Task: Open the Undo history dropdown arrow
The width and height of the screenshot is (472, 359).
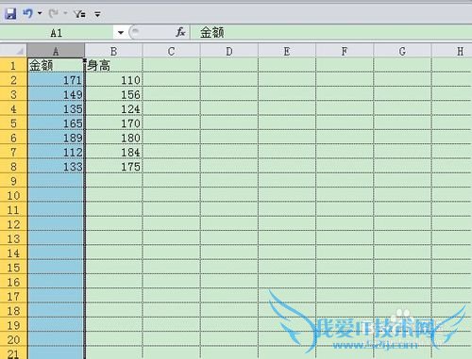Action: 40,13
